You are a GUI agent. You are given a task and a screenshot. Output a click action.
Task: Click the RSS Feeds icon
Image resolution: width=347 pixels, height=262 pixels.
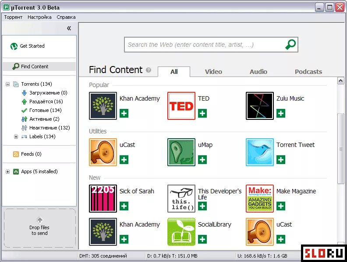[x=16, y=154]
